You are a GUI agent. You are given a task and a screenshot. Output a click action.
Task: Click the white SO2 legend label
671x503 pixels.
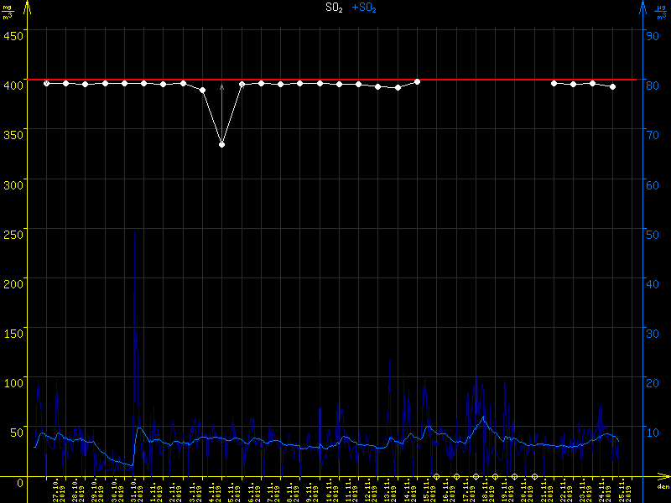(334, 8)
